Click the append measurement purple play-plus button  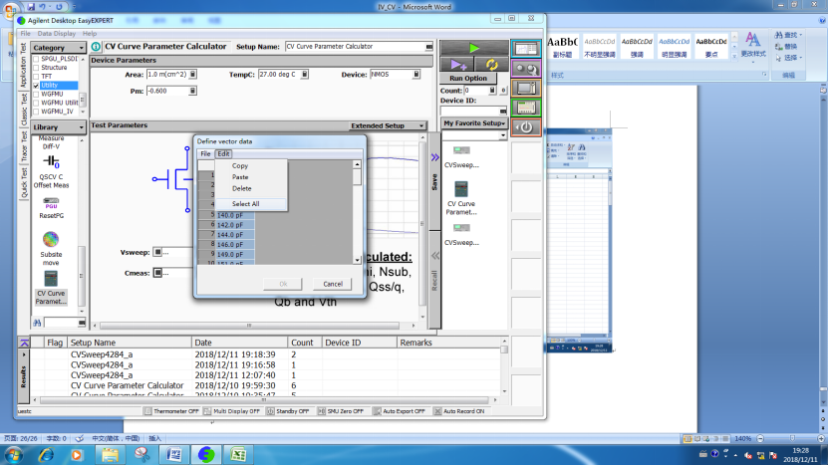tap(457, 65)
